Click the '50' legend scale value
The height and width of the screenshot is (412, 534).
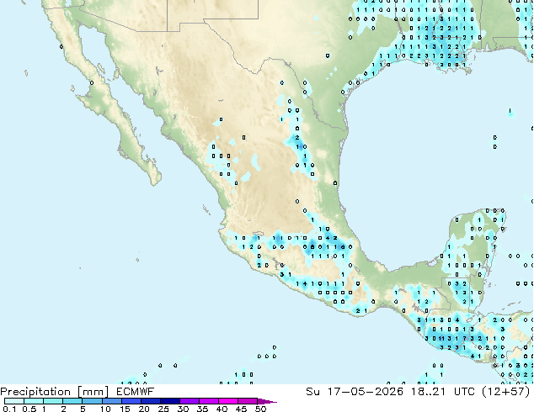[260, 409]
